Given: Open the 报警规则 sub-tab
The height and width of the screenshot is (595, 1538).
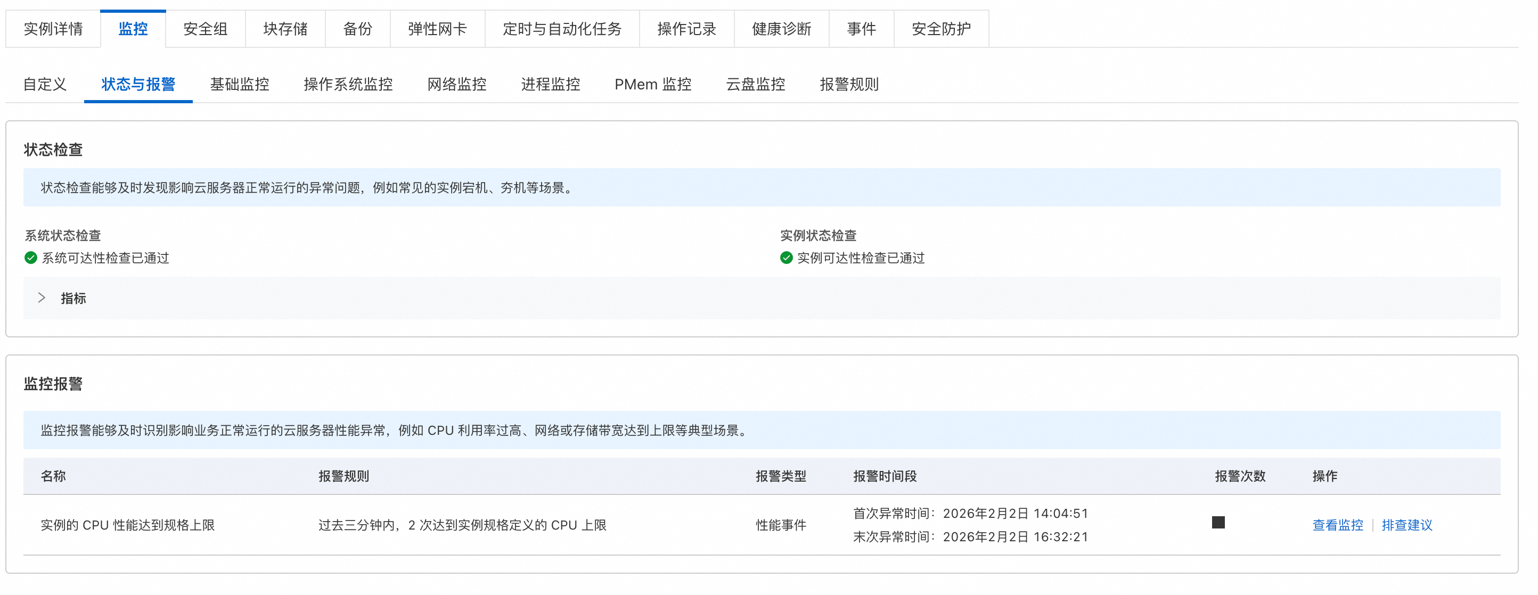Looking at the screenshot, I should pos(849,84).
